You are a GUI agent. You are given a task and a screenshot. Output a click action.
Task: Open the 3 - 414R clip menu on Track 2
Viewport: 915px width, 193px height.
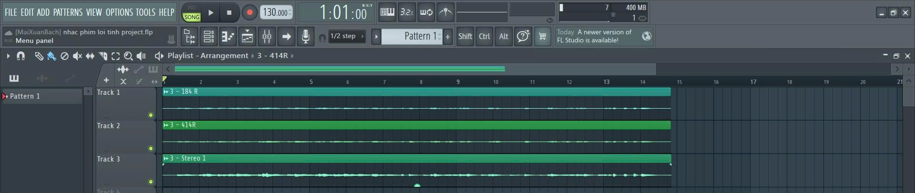pos(166,125)
